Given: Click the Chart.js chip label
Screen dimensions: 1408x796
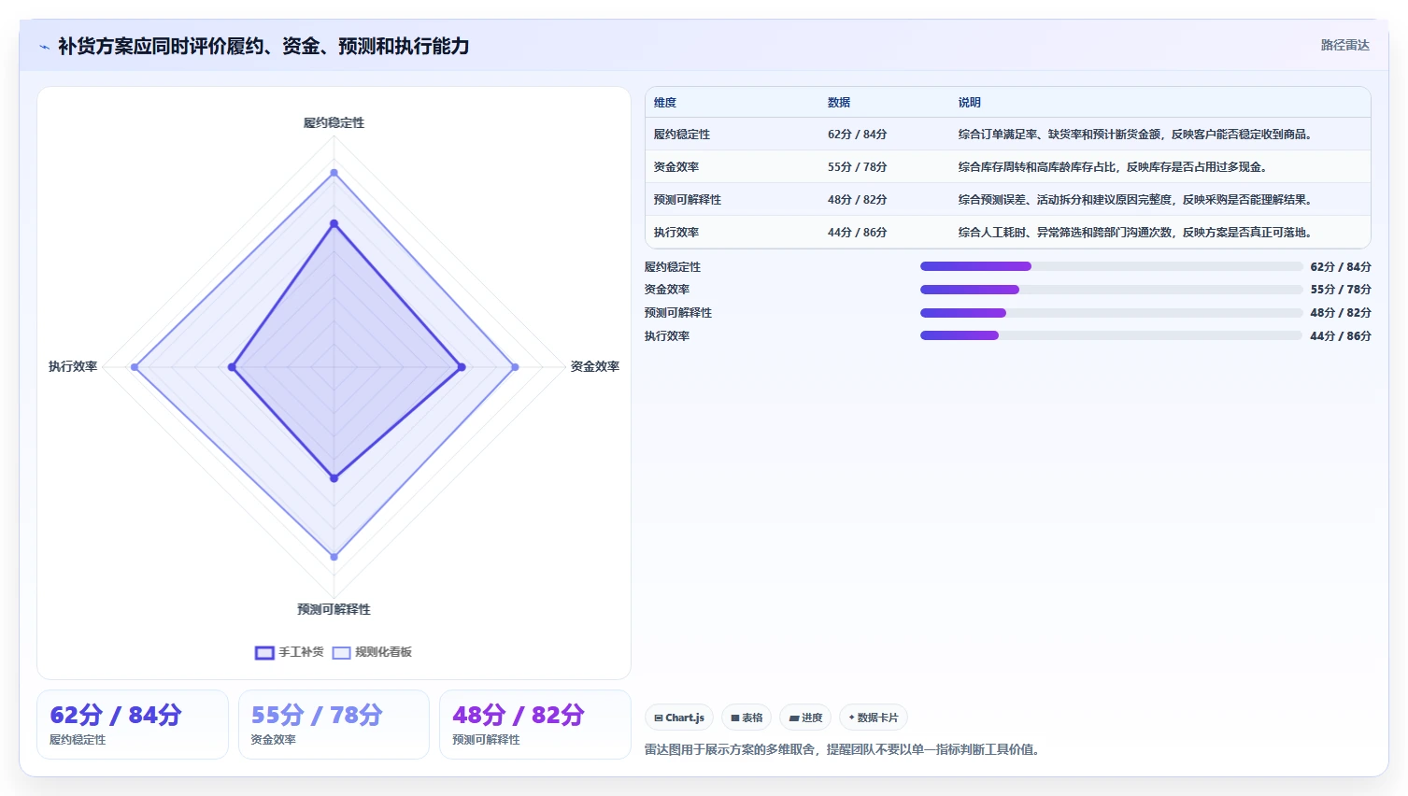Looking at the screenshot, I should [x=685, y=718].
